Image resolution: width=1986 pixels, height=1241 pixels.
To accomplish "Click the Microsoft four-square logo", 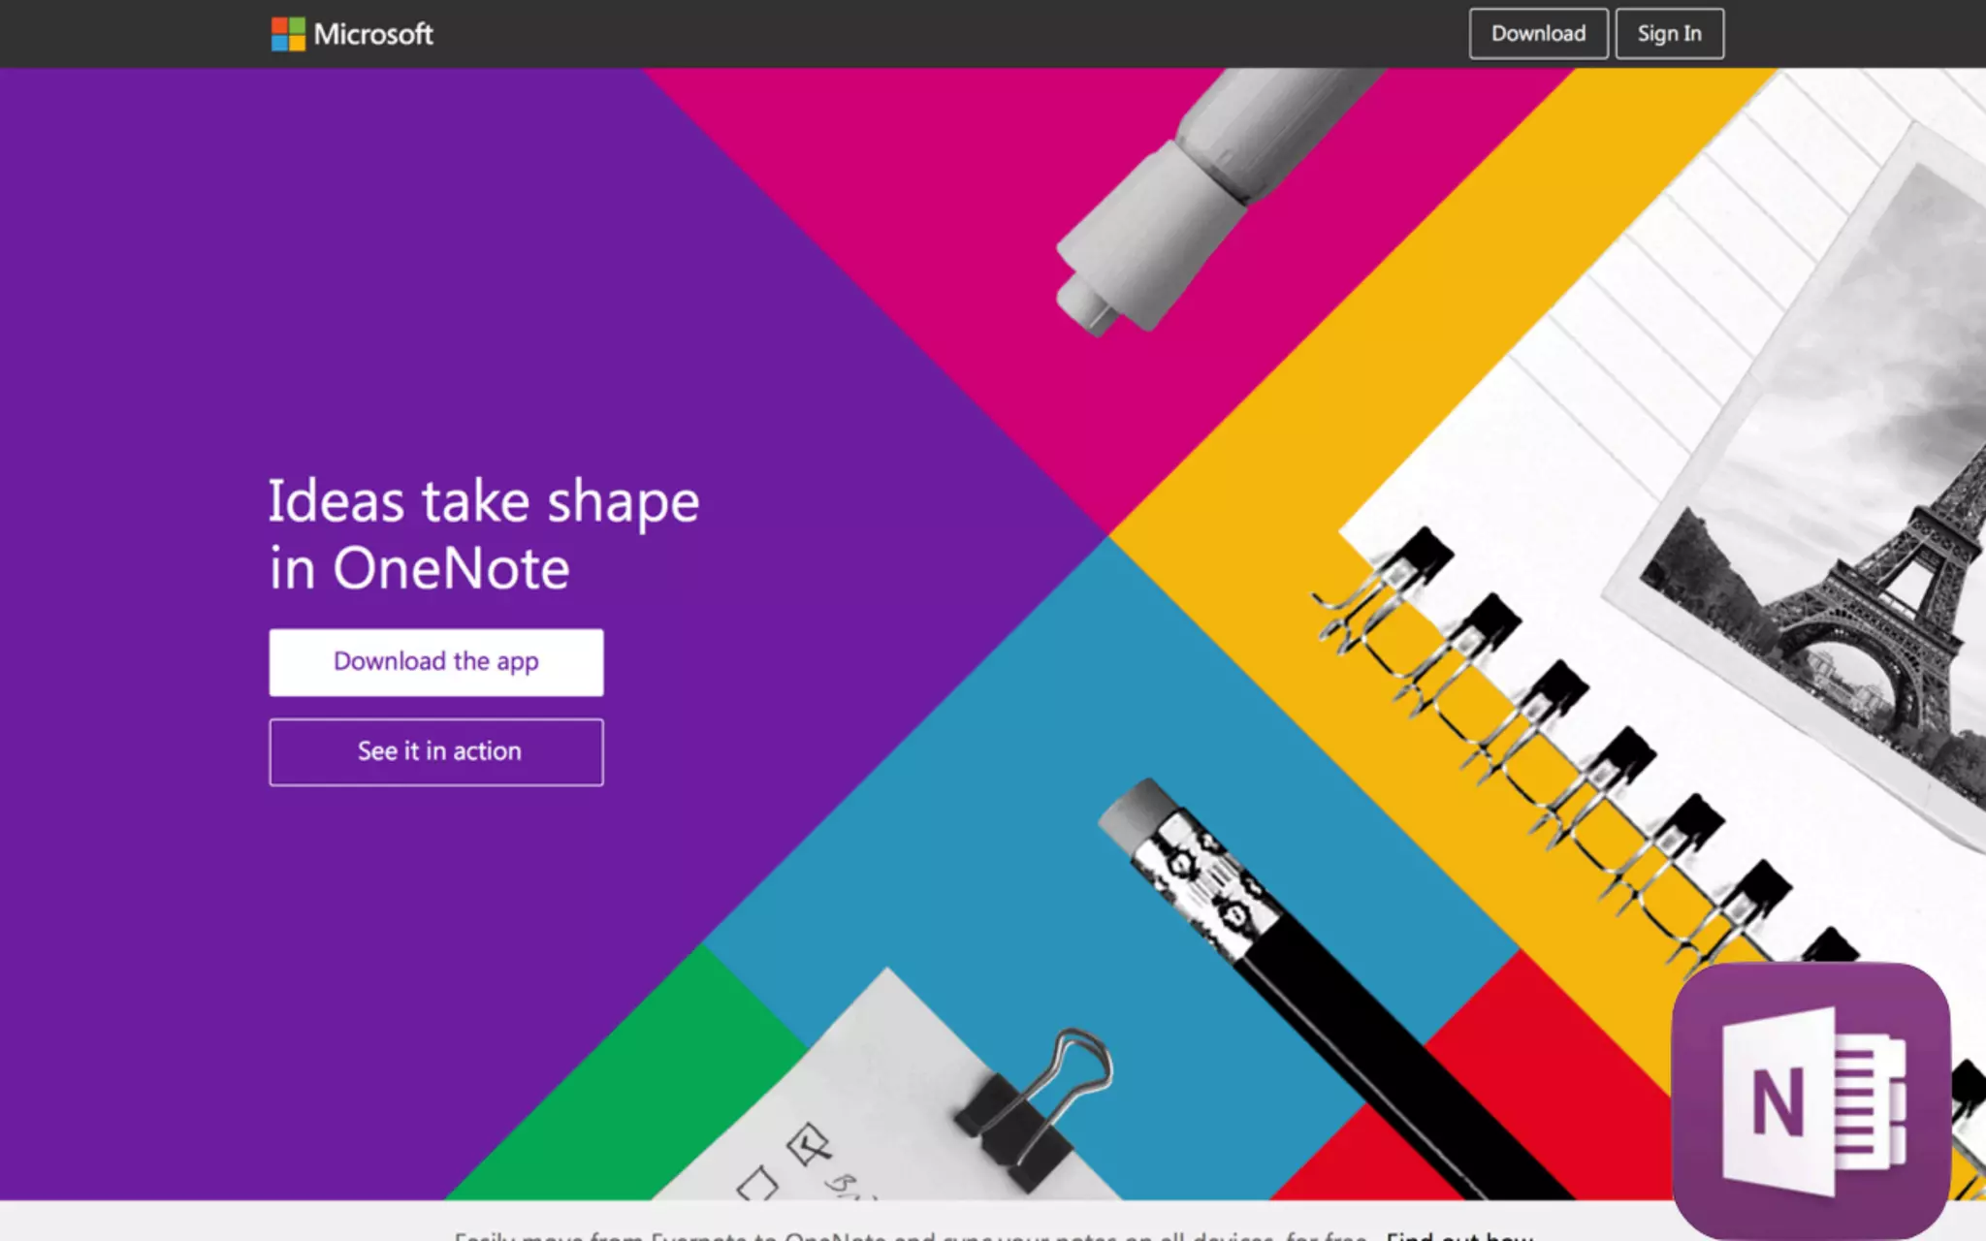I will tap(288, 34).
